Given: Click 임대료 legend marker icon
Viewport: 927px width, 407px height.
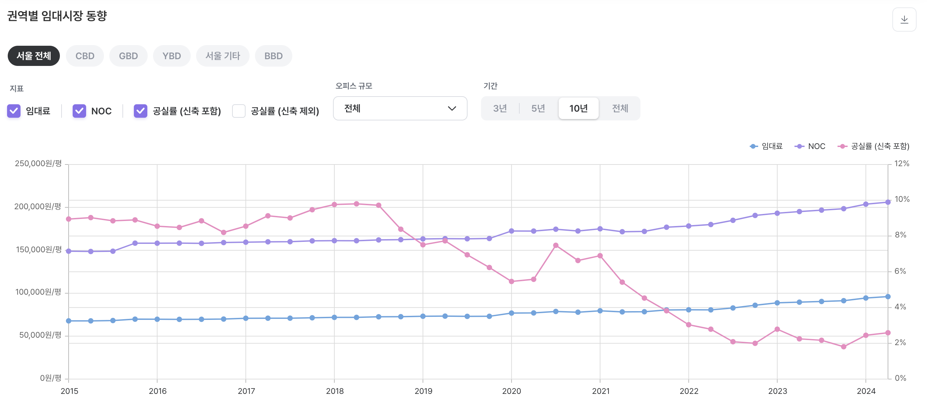Looking at the screenshot, I should tap(753, 146).
